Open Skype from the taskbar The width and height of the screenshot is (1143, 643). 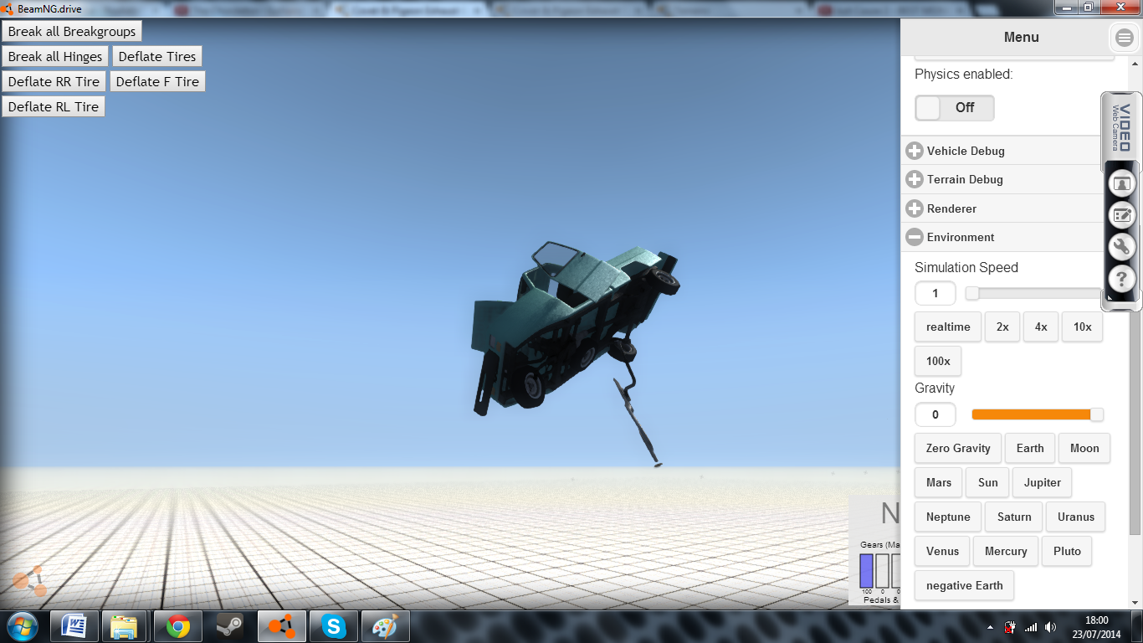point(334,626)
